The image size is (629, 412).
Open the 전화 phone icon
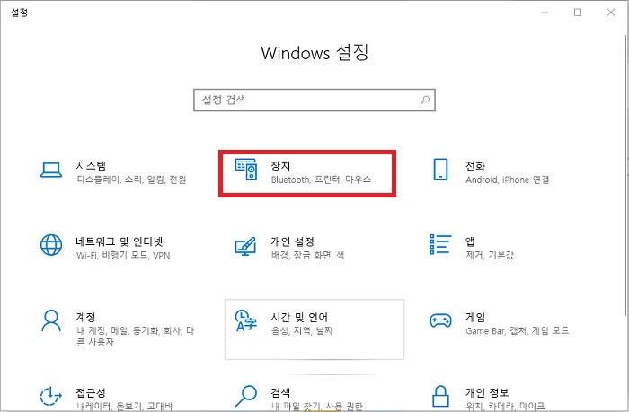click(440, 169)
